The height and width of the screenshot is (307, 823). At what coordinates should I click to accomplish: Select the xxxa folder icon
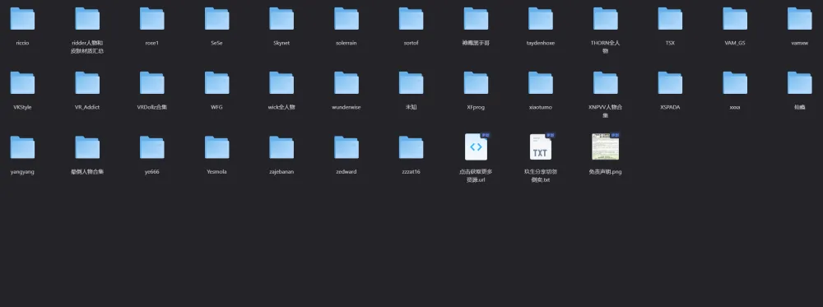(x=735, y=83)
